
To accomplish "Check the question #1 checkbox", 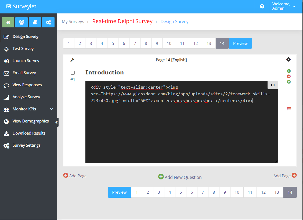I will point(73,73).
